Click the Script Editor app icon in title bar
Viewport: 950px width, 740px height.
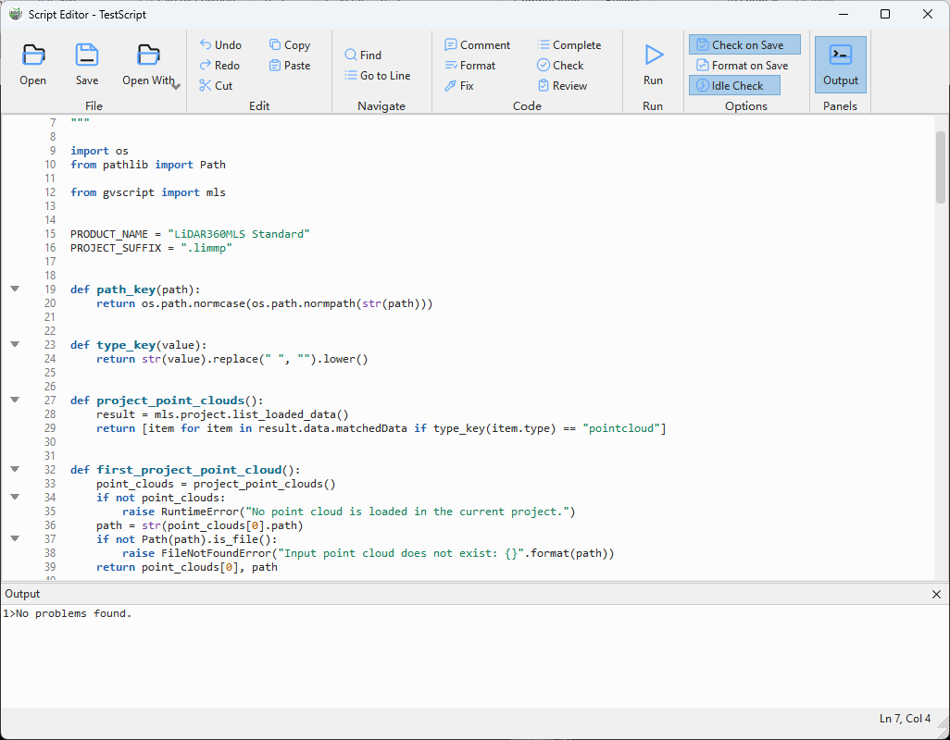coord(16,14)
